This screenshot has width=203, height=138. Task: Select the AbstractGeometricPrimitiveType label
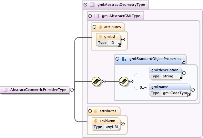click(38, 90)
